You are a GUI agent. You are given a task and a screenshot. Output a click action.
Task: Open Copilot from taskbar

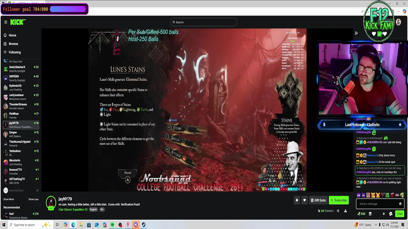click(x=65, y=225)
